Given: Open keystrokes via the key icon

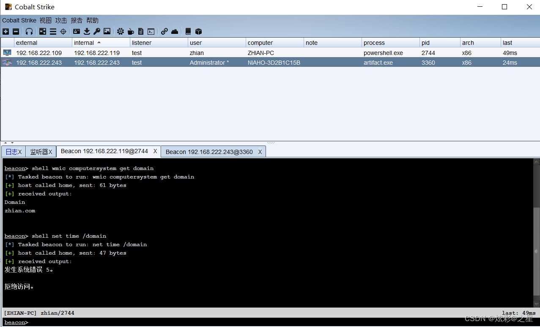Looking at the screenshot, I should pos(97,31).
